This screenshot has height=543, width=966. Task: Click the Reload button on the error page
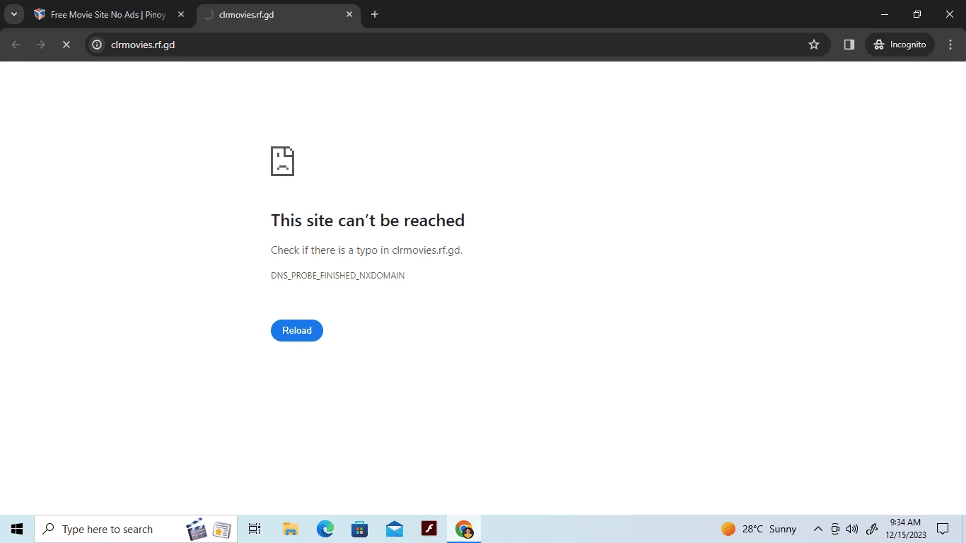(x=297, y=330)
